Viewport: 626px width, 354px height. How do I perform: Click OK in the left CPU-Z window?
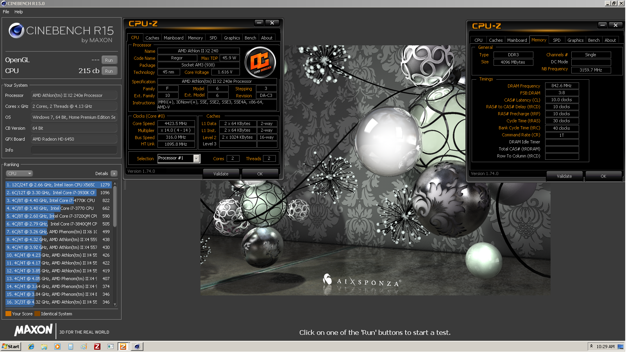click(x=260, y=174)
